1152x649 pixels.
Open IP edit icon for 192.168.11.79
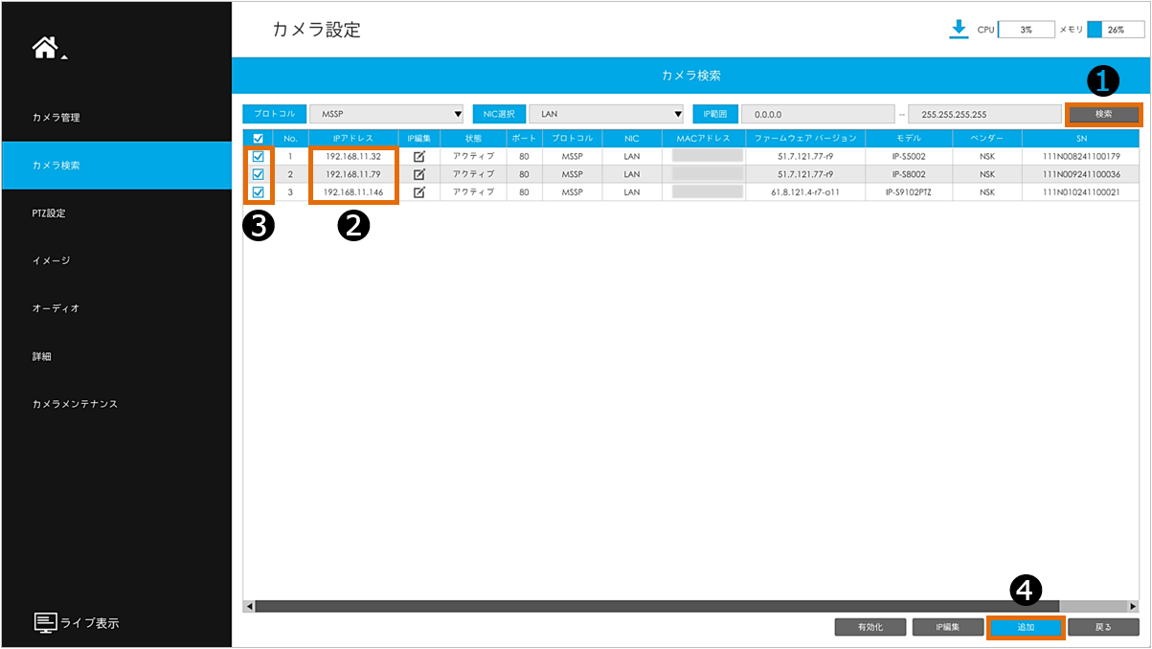click(418, 174)
